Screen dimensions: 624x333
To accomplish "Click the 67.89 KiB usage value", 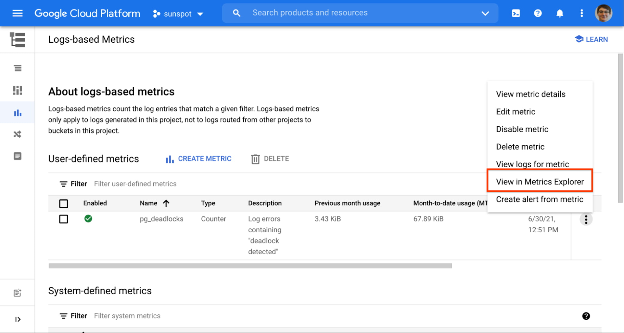I will point(428,219).
